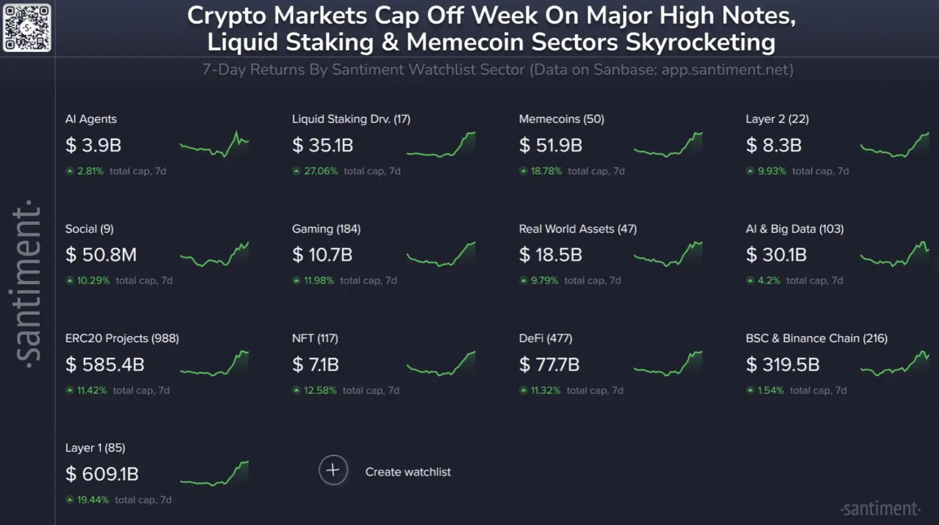Click the ERC20 Projects $585.4B value
939x525 pixels.
pos(105,365)
